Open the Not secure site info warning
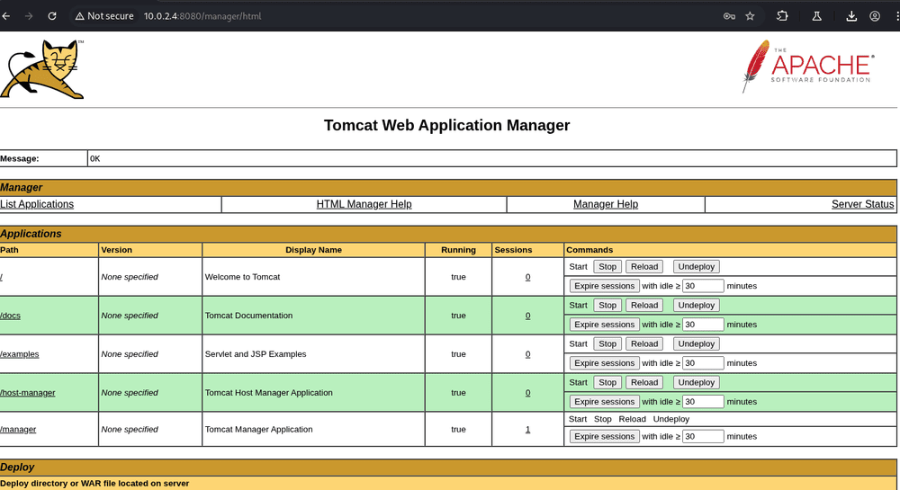900x490 pixels. pos(104,16)
